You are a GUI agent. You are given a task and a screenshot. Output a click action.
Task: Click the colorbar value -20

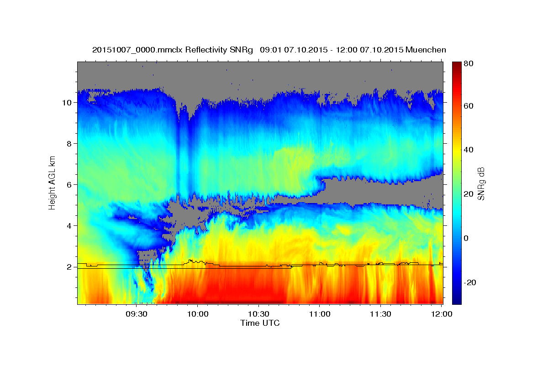click(469, 282)
